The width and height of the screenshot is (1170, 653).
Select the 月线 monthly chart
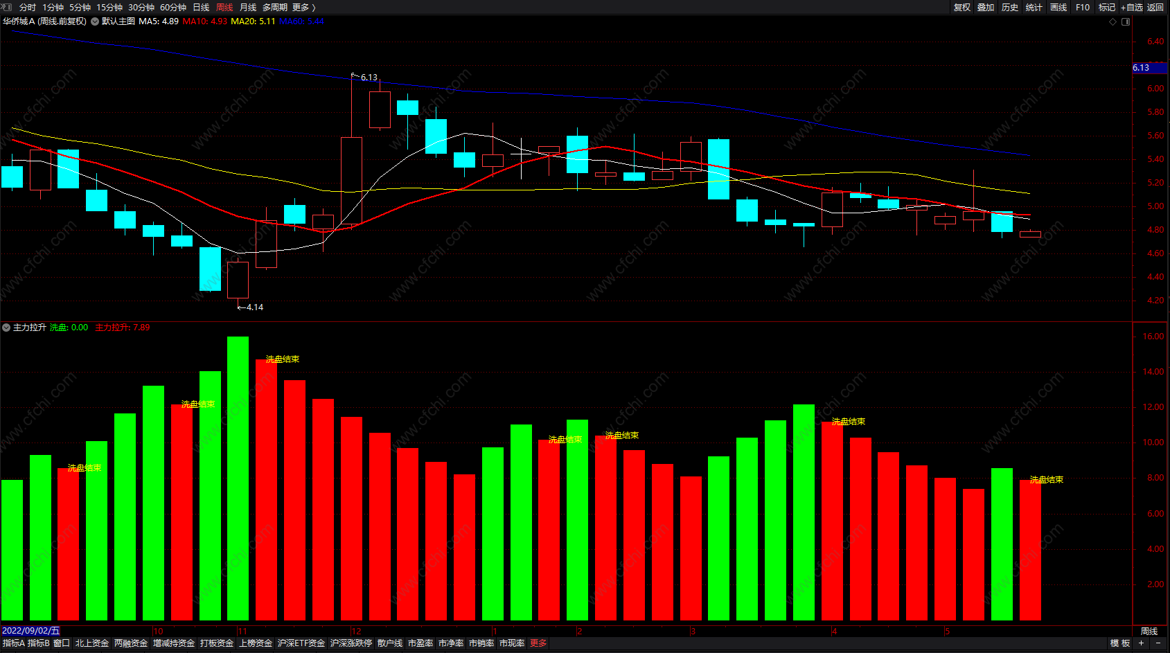click(248, 7)
